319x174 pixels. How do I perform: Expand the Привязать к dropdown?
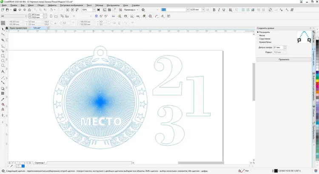tap(137, 10)
